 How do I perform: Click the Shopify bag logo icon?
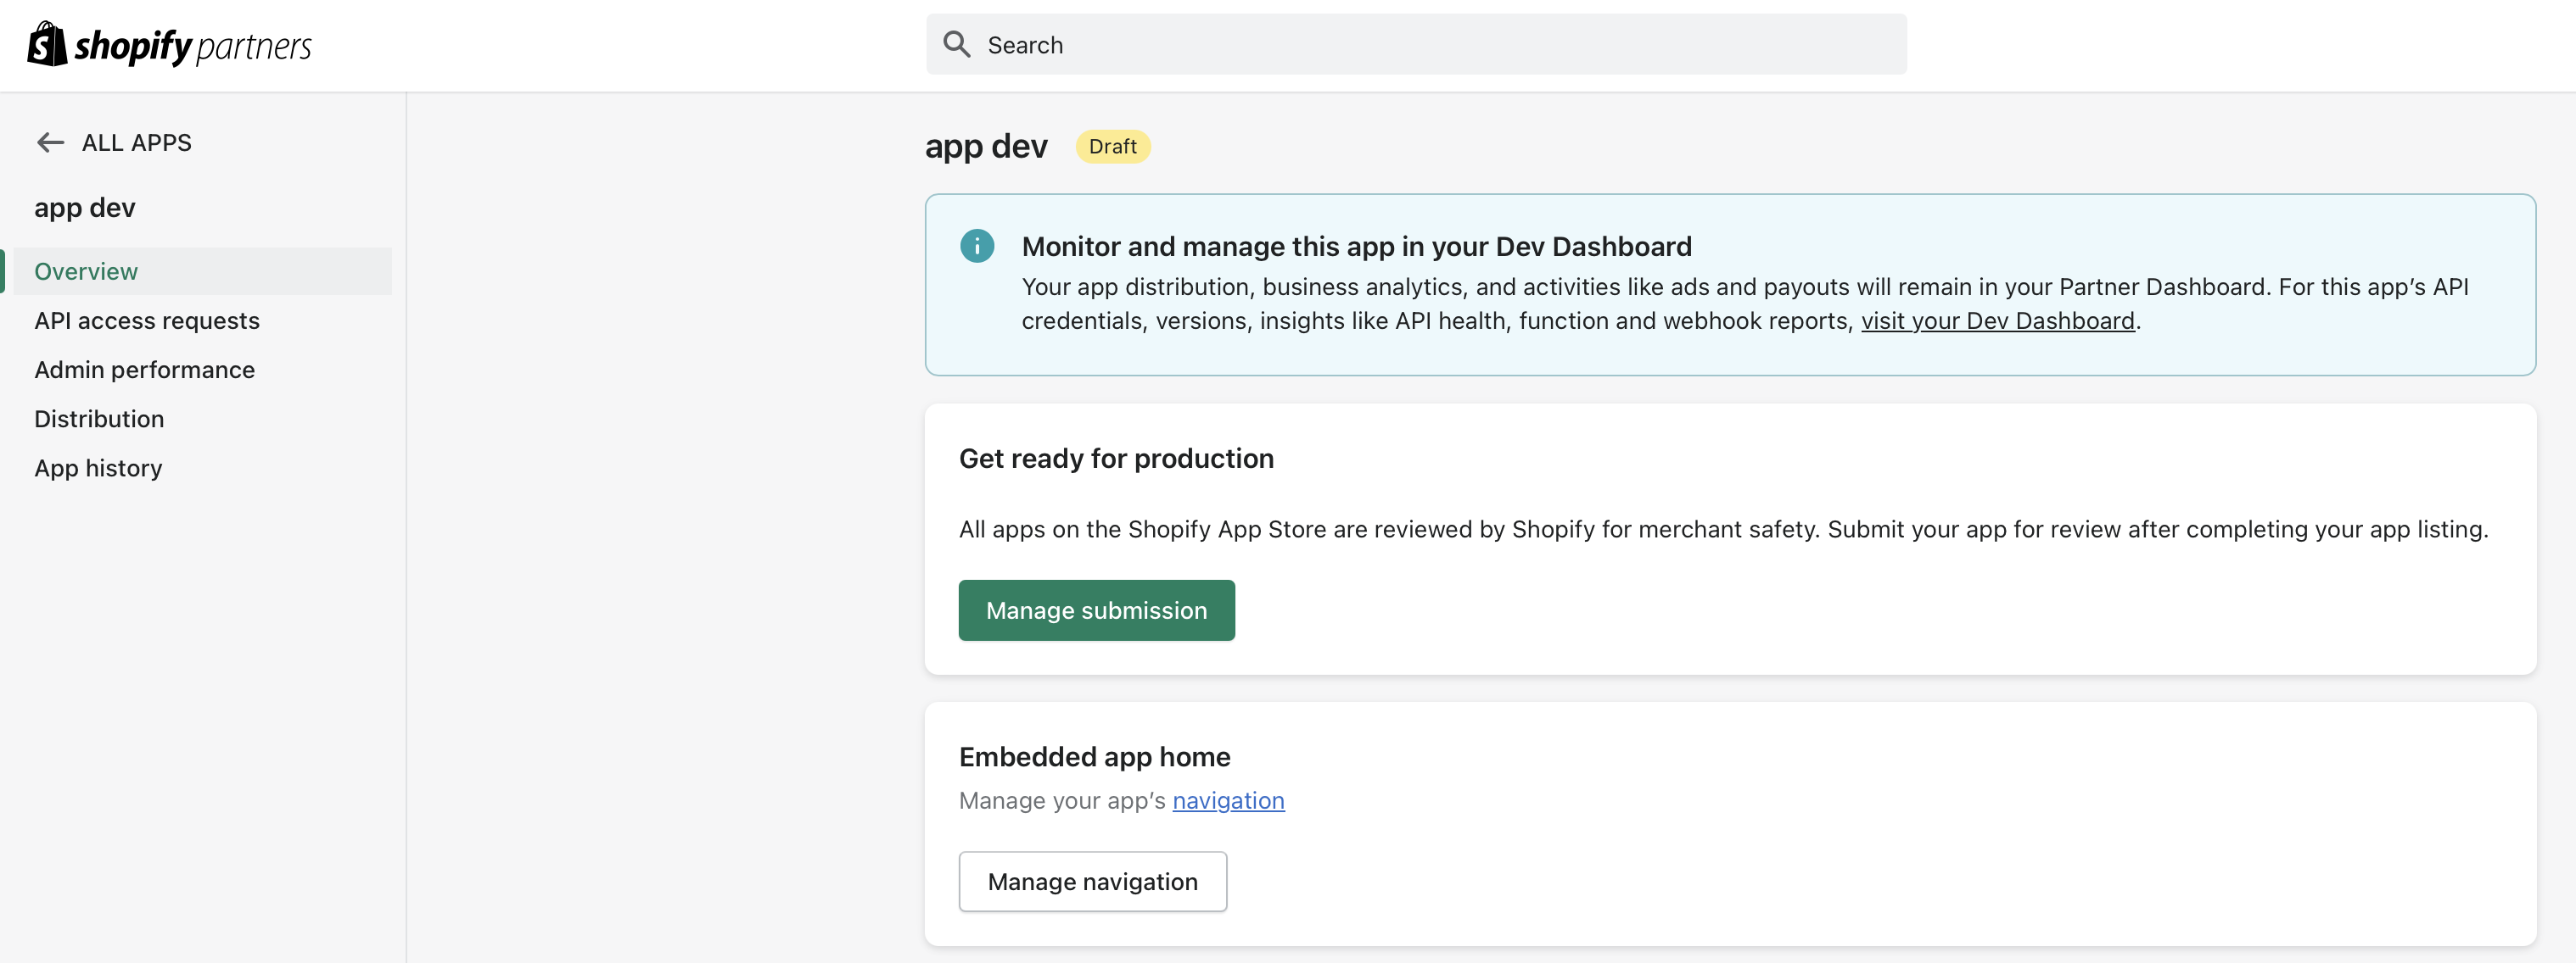coord(46,44)
